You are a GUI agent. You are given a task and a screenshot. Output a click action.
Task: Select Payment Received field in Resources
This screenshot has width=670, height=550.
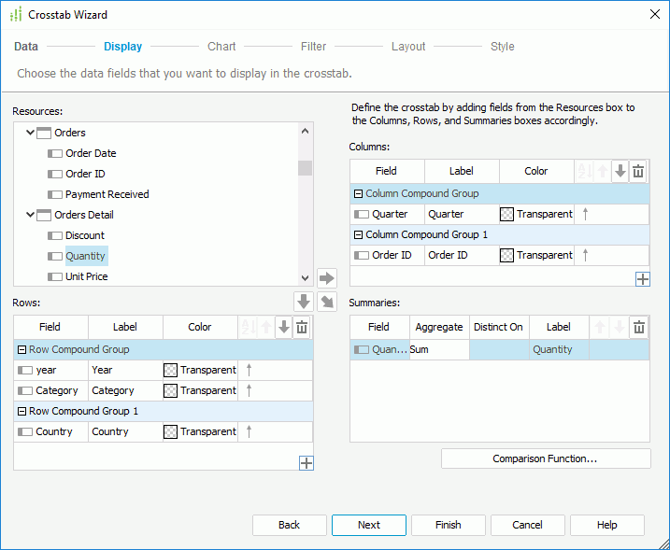(107, 194)
